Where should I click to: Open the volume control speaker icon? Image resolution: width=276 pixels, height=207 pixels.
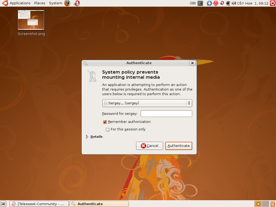(x=234, y=3)
